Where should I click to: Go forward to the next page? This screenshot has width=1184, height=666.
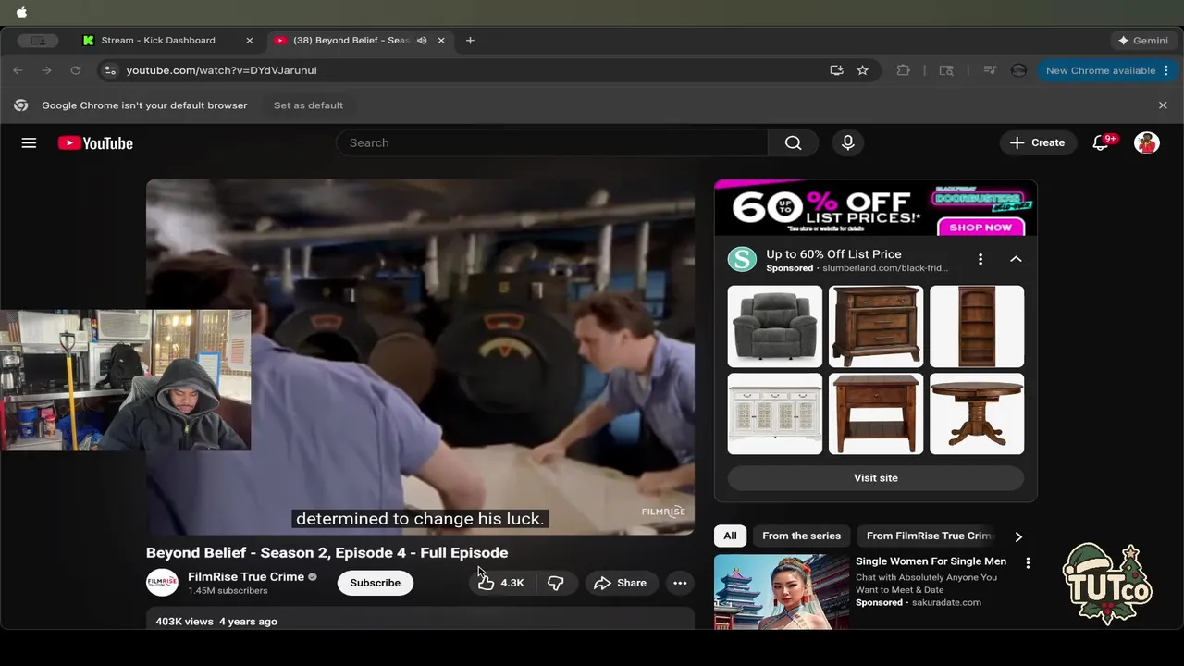(46, 70)
